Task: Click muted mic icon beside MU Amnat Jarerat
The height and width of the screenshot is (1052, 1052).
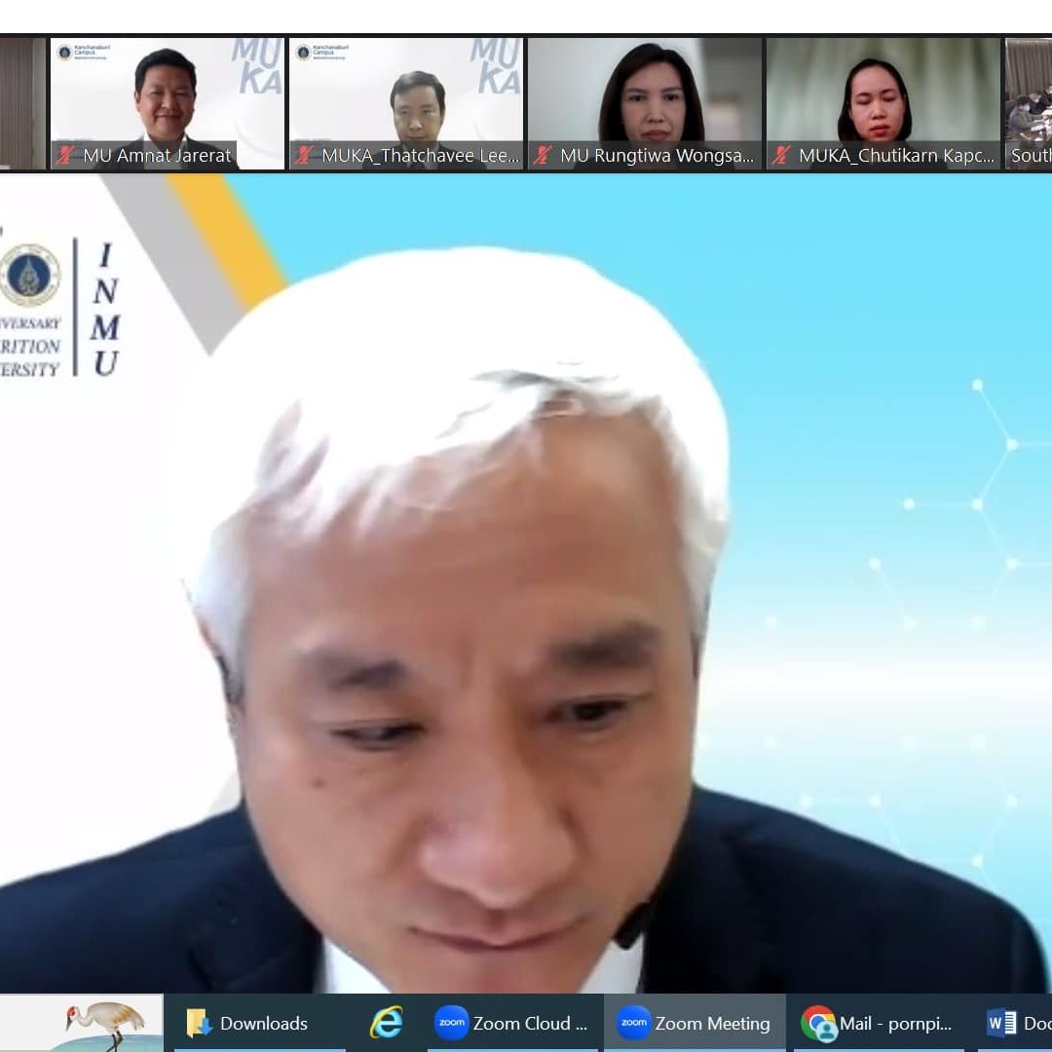Action: click(x=66, y=156)
